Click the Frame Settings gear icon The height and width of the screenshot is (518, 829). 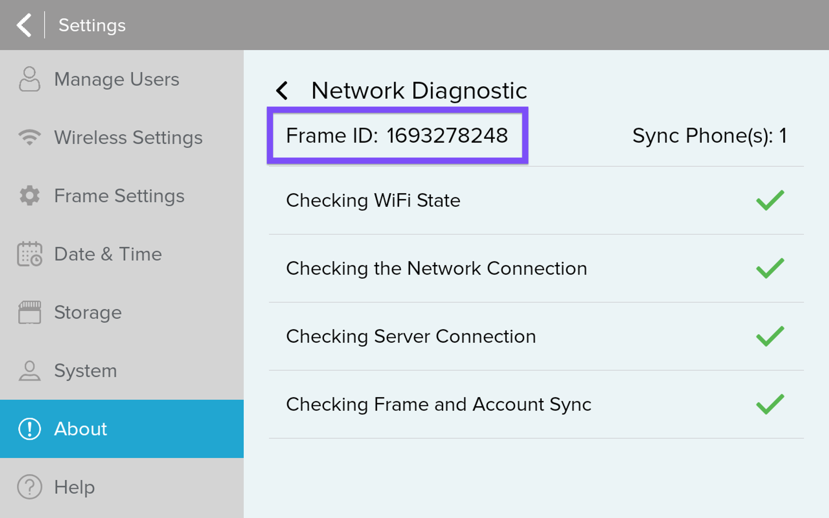point(29,196)
